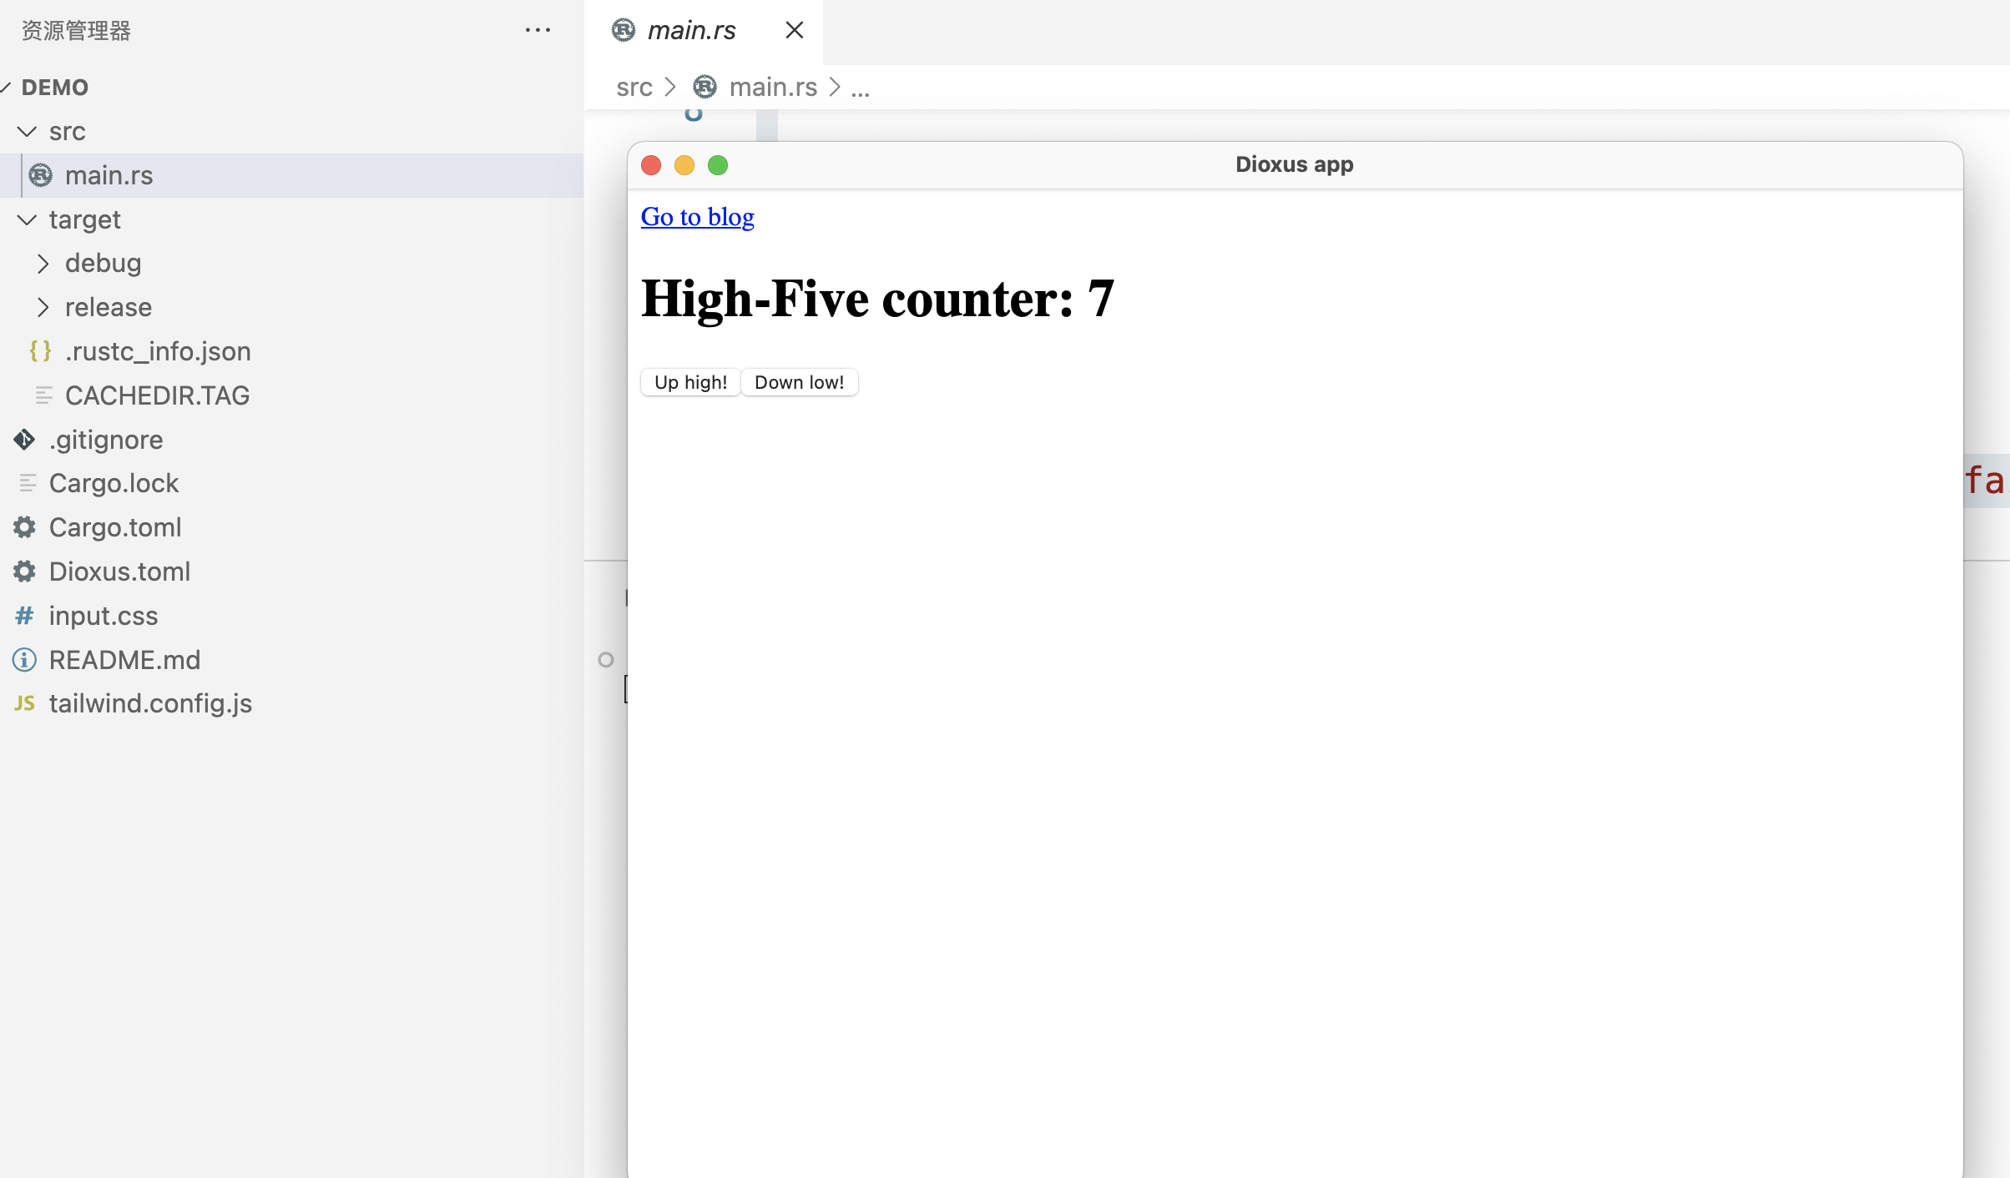Click the gear icon next to Cargo.toml
Image resolution: width=2010 pixels, height=1178 pixels.
pyautogui.click(x=24, y=527)
